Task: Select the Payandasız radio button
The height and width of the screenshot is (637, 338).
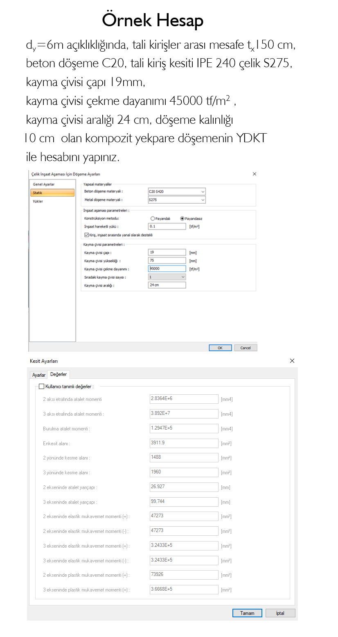Action: point(183,218)
